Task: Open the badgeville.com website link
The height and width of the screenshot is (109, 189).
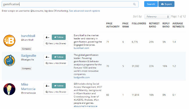Action: [82, 77]
